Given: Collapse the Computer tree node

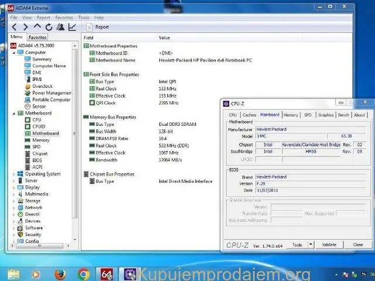Looking at the screenshot, I should (x=14, y=53).
